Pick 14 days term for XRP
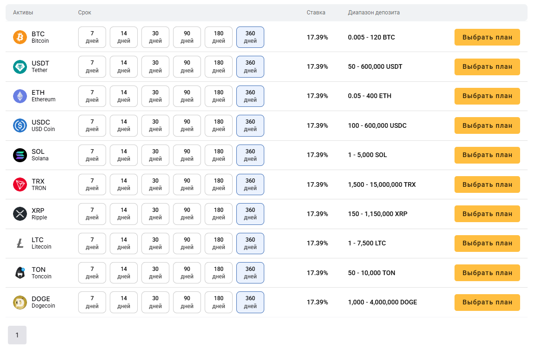Viewport: 535px width, 349px height. [124, 214]
